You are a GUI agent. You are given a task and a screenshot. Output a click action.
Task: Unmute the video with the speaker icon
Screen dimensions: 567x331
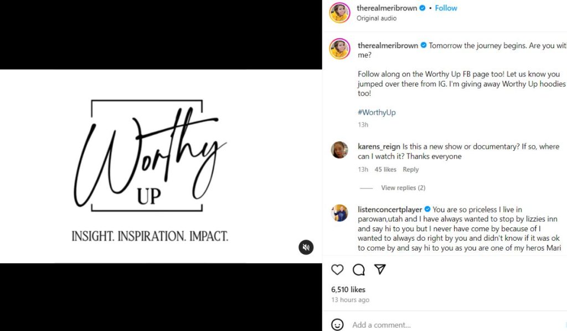point(306,247)
